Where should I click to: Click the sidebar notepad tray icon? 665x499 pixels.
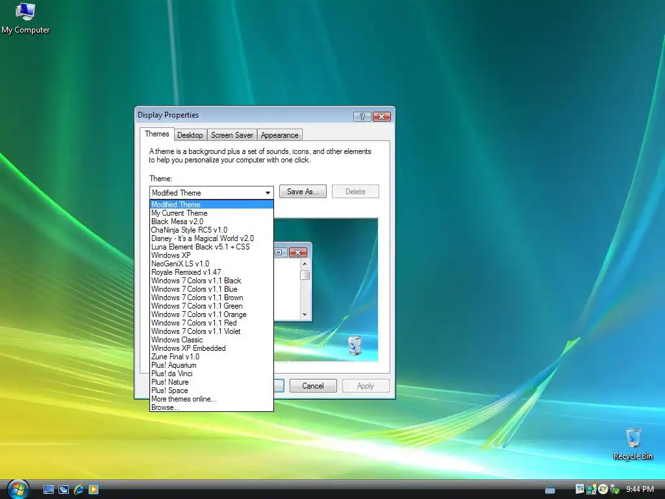[580, 489]
